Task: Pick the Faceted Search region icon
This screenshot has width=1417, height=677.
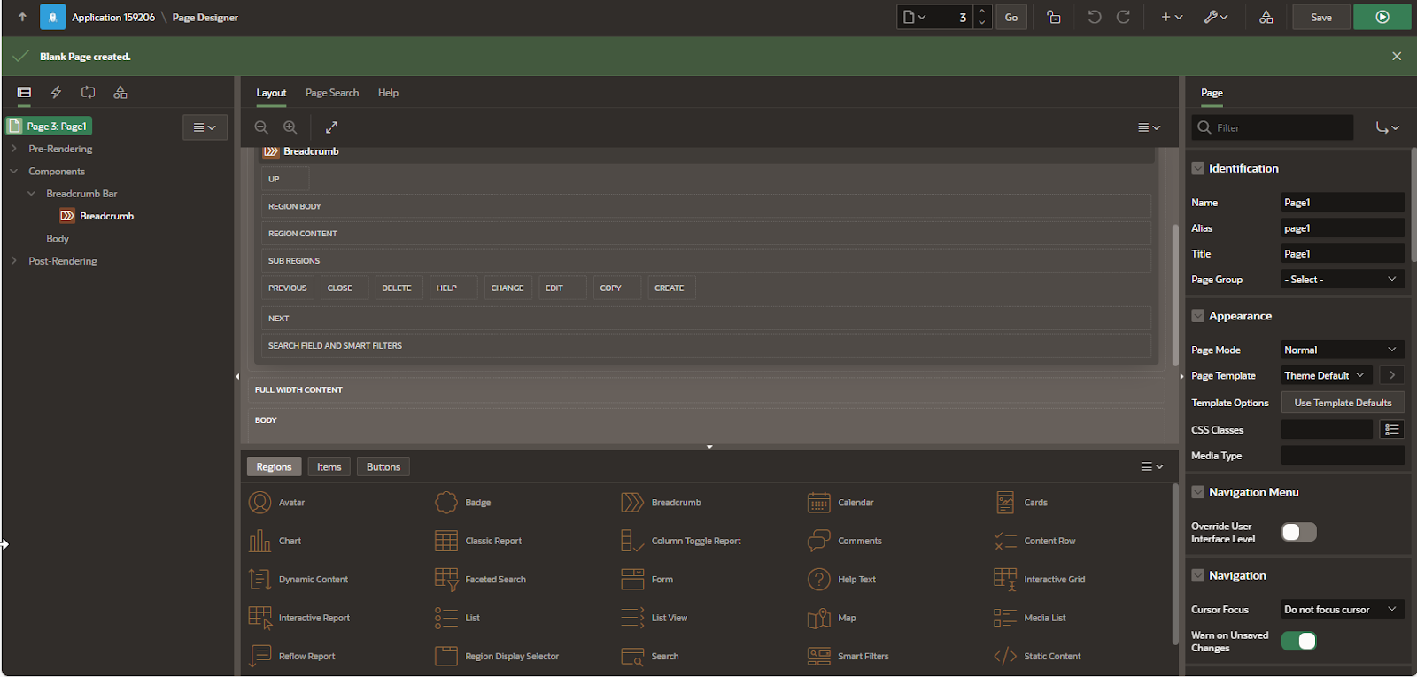Action: 446,580
